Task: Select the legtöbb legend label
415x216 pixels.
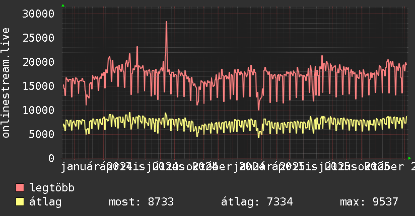Action: point(52,188)
